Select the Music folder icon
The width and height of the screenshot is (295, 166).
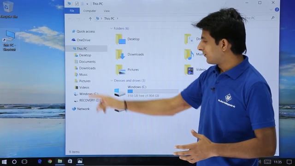[x=189, y=54]
